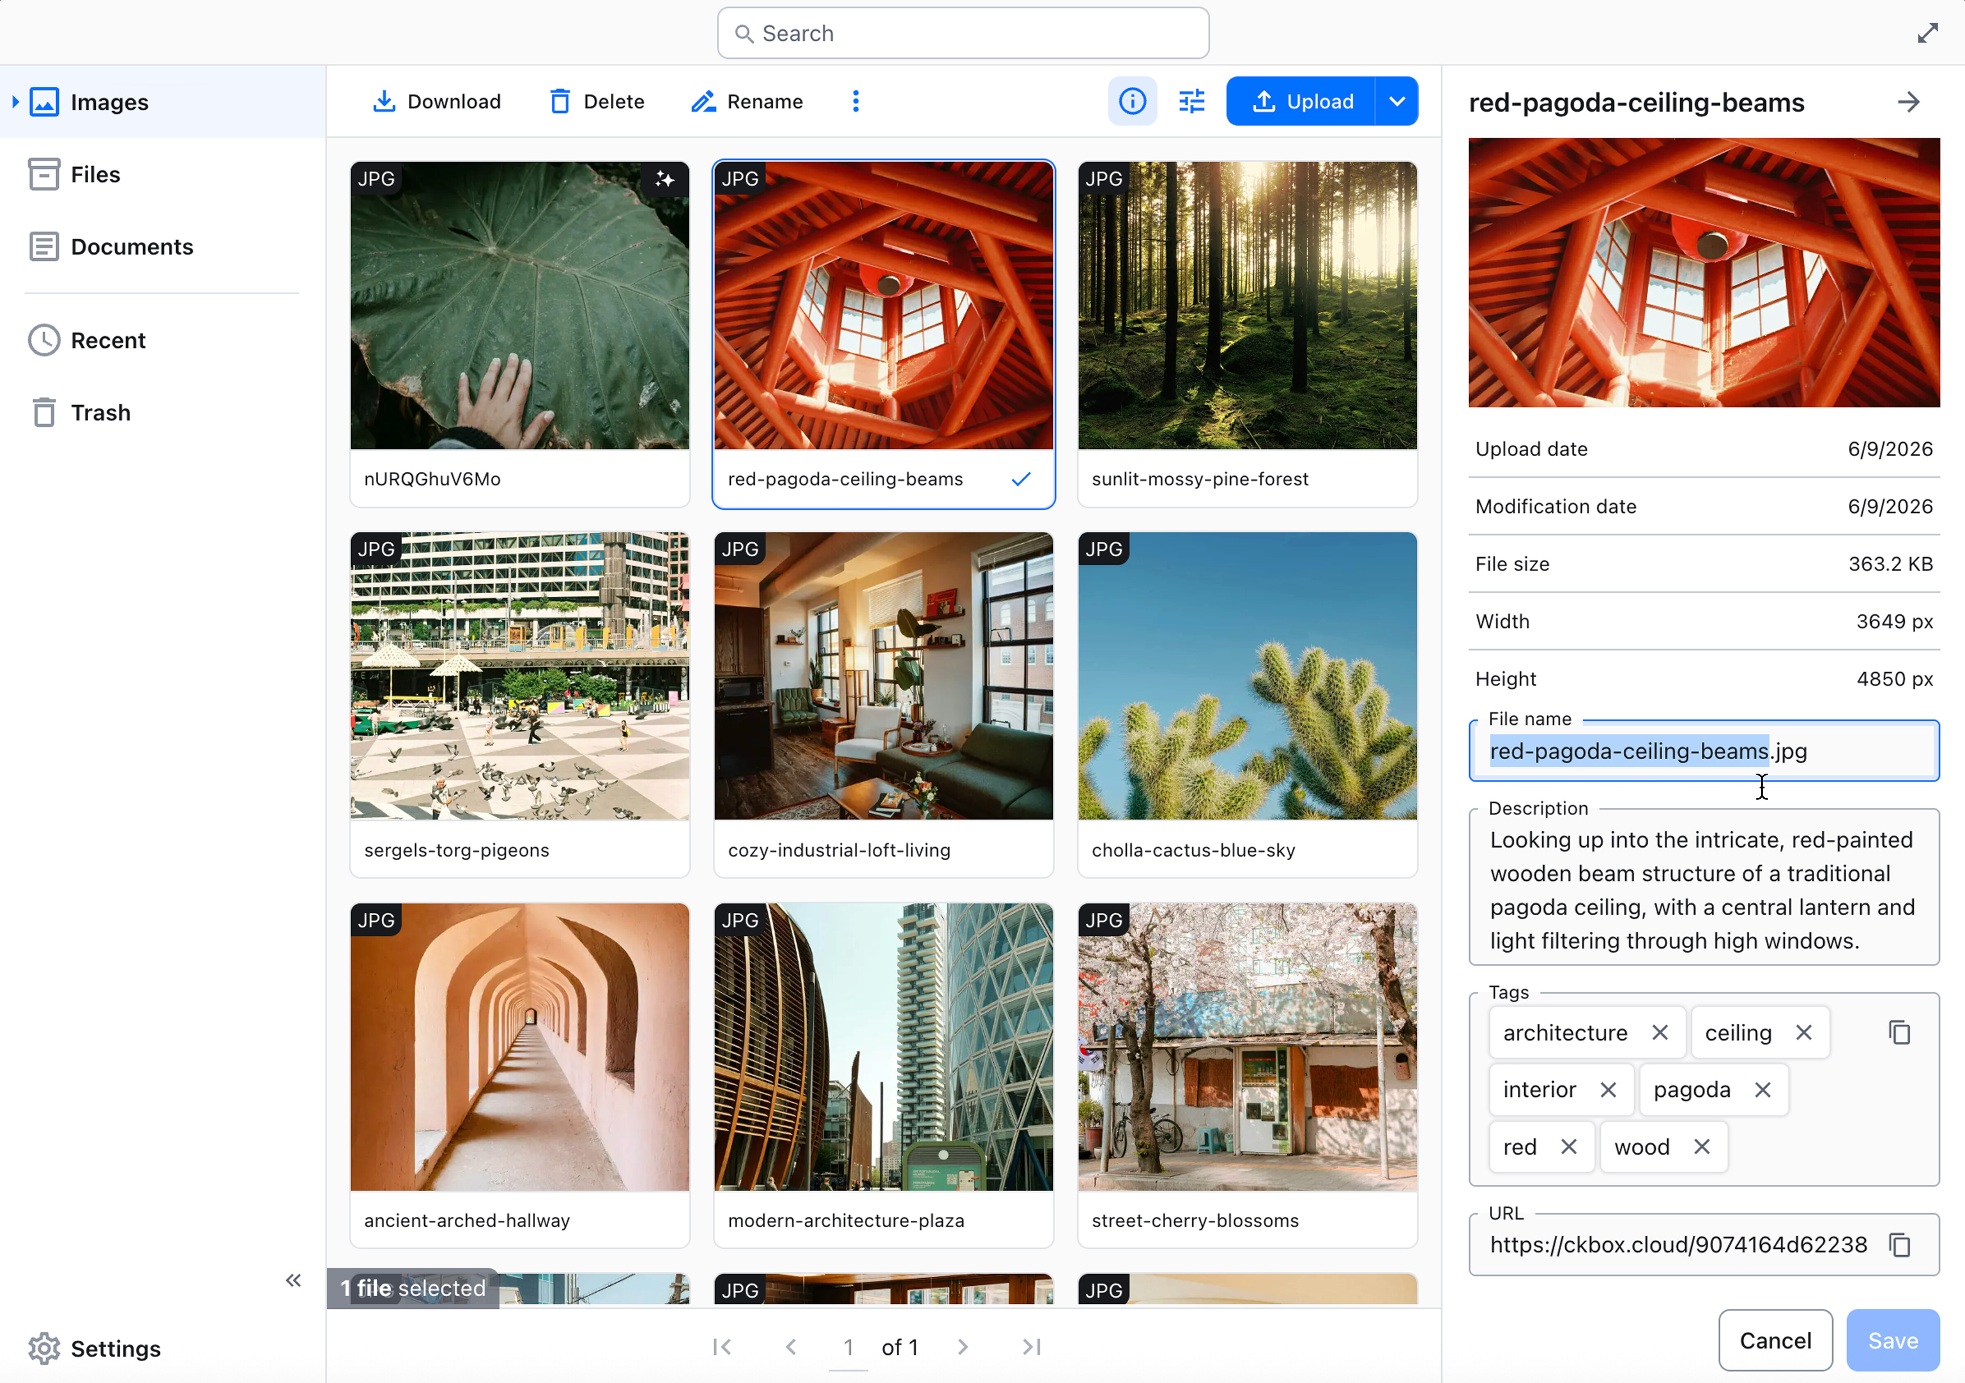Go to the first page
This screenshot has height=1383, width=1965.
pyautogui.click(x=722, y=1347)
